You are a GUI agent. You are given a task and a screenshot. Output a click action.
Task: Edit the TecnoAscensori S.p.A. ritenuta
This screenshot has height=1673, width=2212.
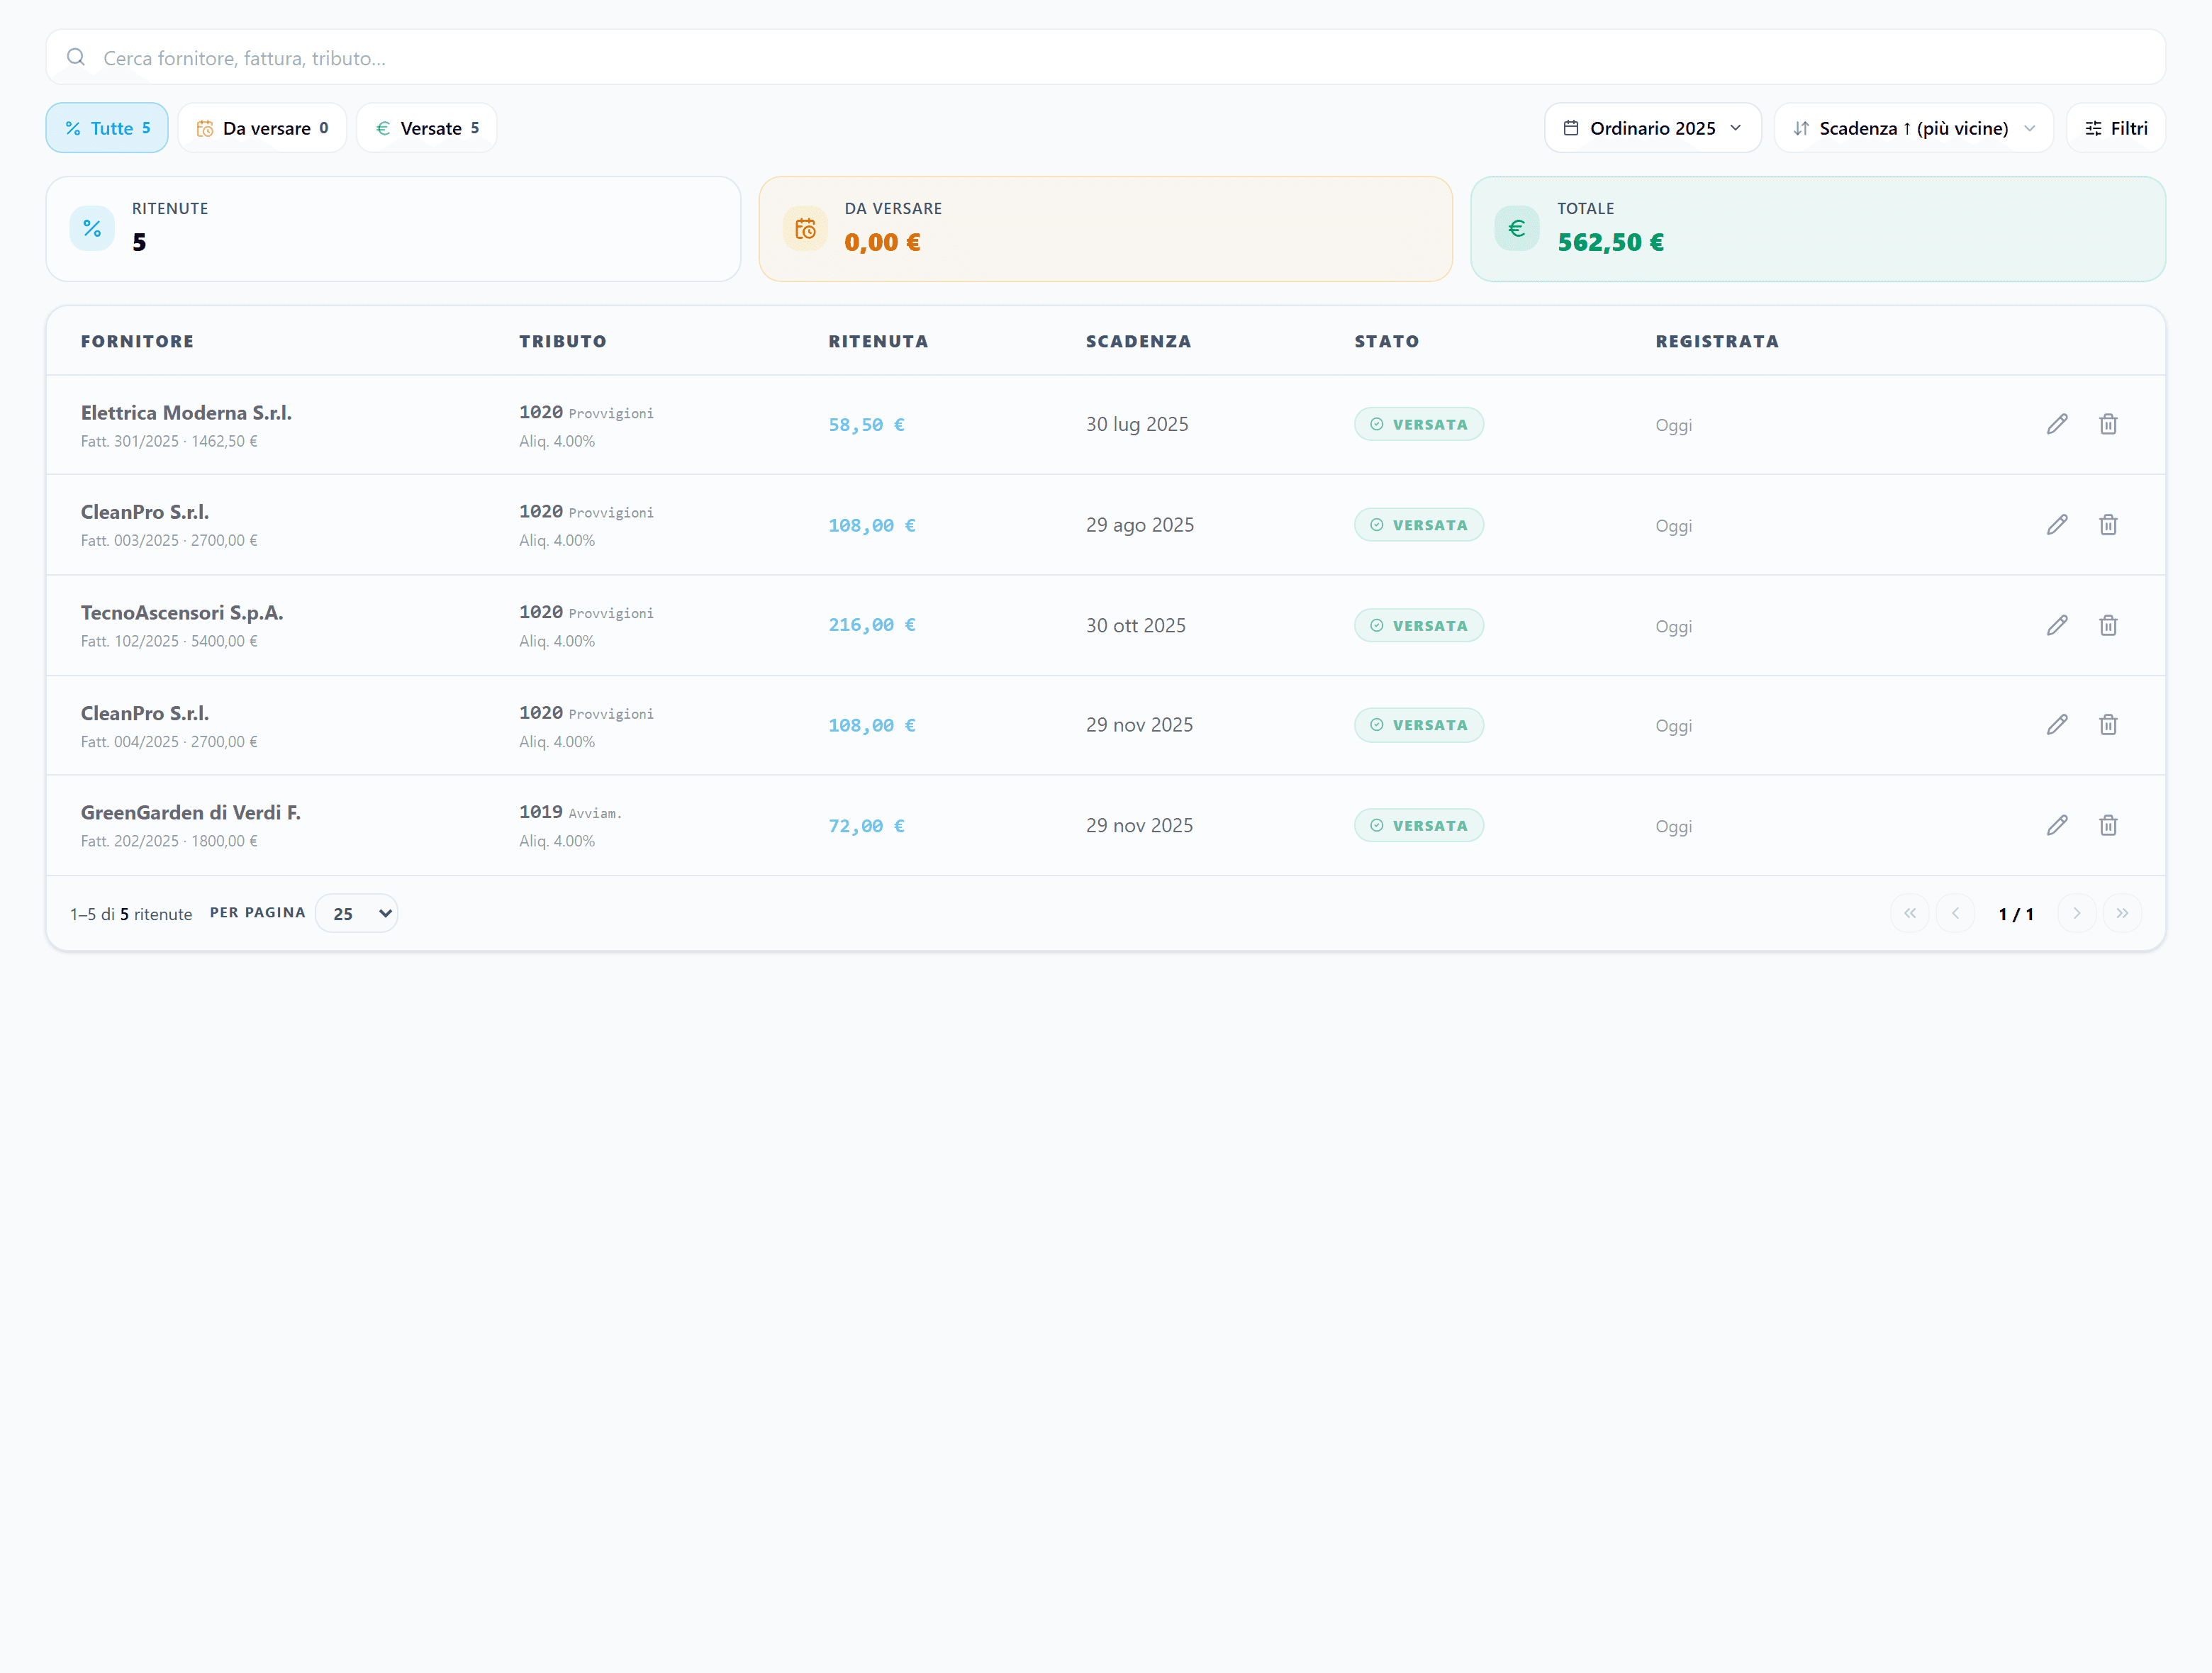(x=2057, y=625)
